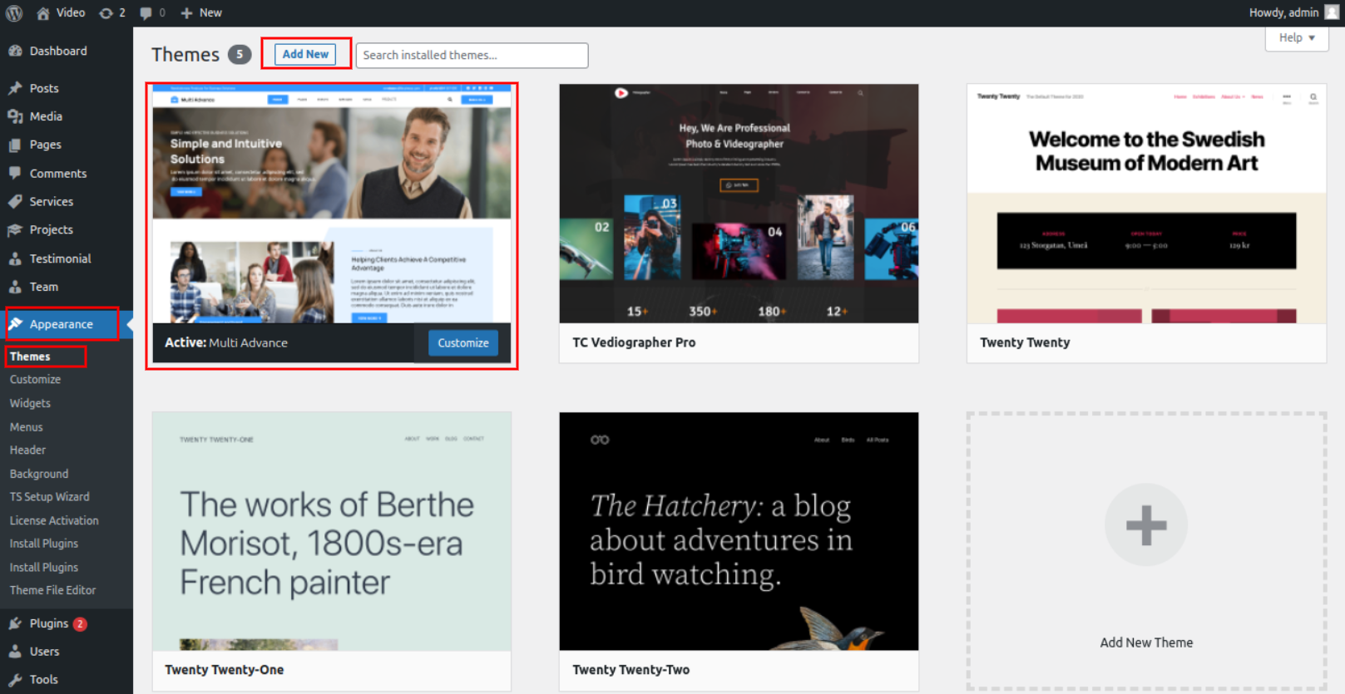This screenshot has width=1345, height=694.
Task: Open the Background submenu item
Action: (39, 474)
